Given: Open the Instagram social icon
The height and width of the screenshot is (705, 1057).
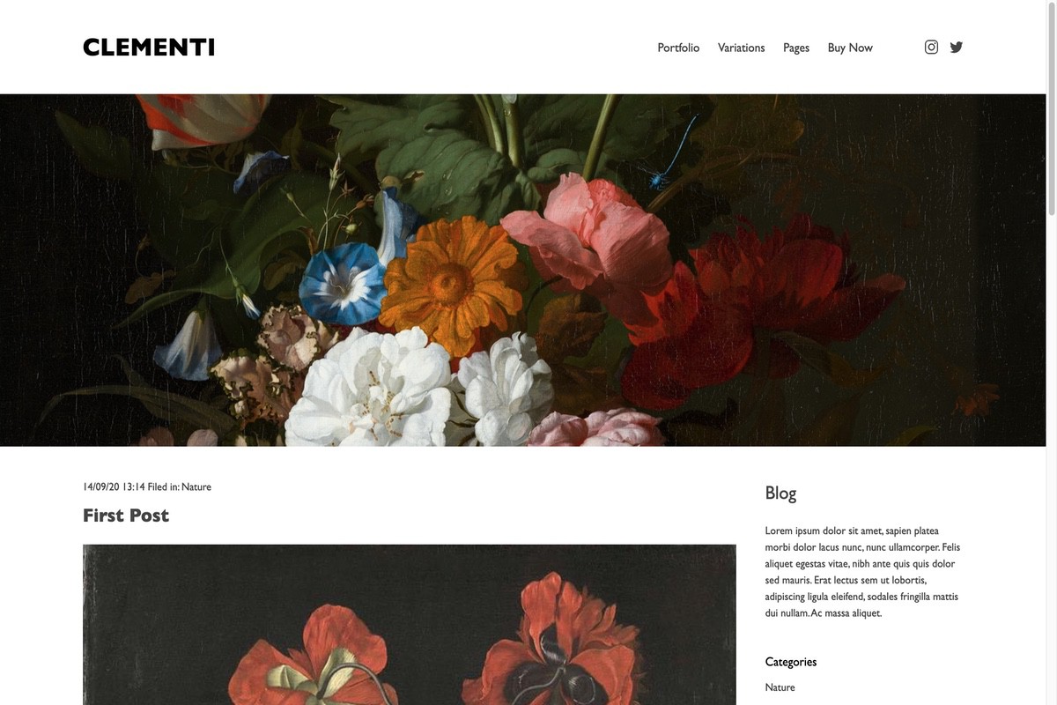Looking at the screenshot, I should tap(931, 47).
